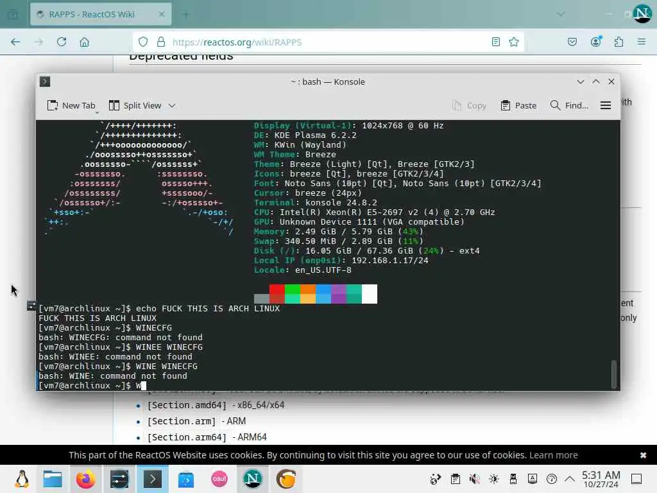Toggle reader view in address bar
This screenshot has height=493, width=657.
[x=496, y=42]
